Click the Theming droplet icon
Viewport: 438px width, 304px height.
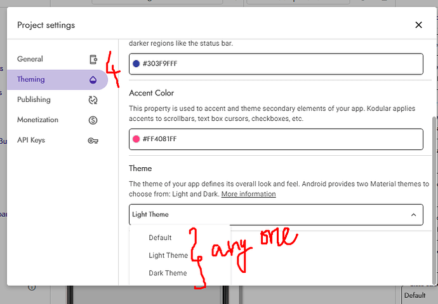click(x=93, y=79)
